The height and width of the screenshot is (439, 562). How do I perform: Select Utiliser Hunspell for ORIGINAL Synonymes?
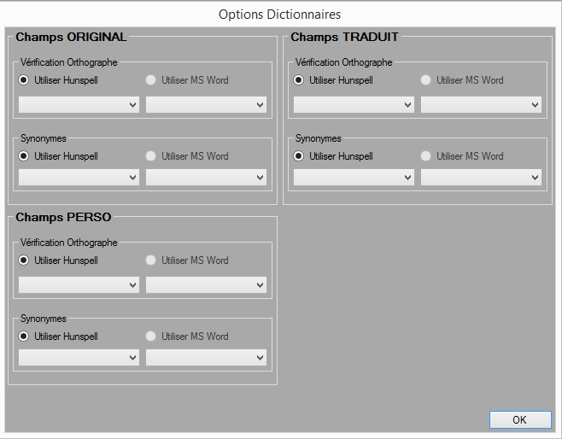(24, 156)
